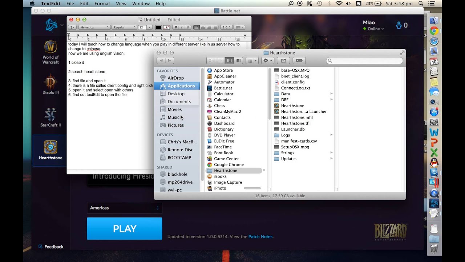465x262 pixels.
Task: Open Finder from the Dock
Action: 434,21
